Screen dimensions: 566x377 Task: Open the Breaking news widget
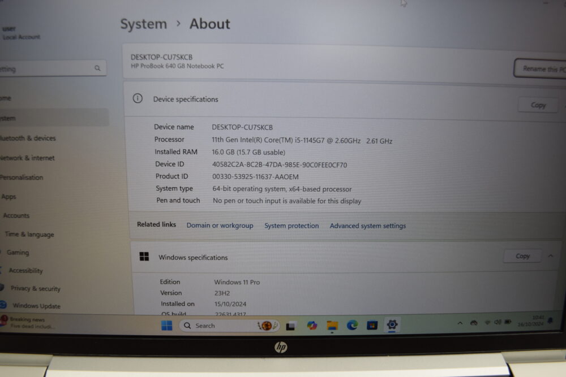[x=28, y=322]
